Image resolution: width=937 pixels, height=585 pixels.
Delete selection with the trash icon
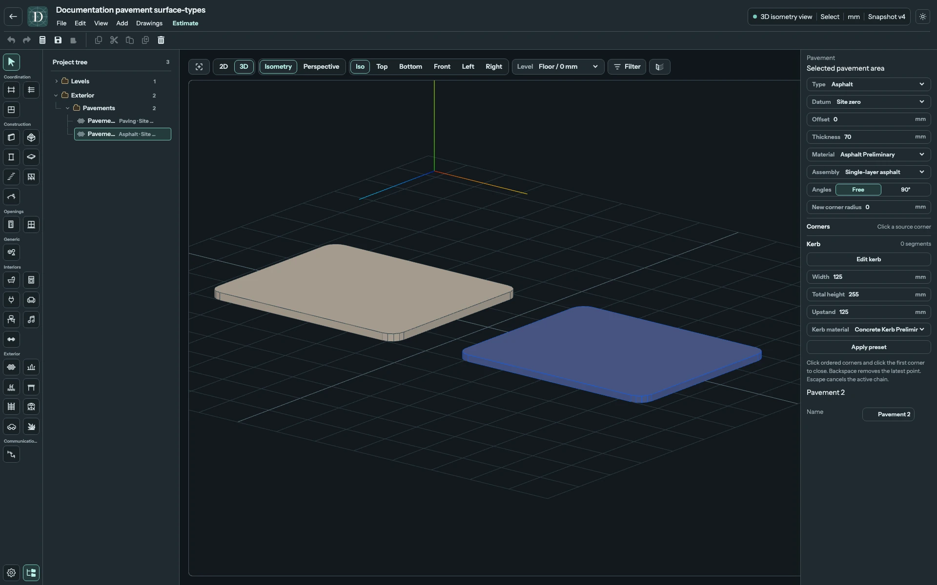tap(161, 40)
